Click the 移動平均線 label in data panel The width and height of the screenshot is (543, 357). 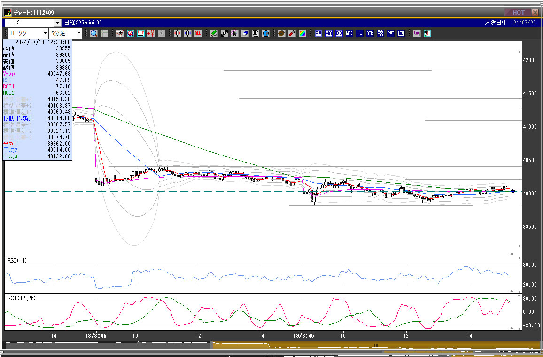(17, 118)
